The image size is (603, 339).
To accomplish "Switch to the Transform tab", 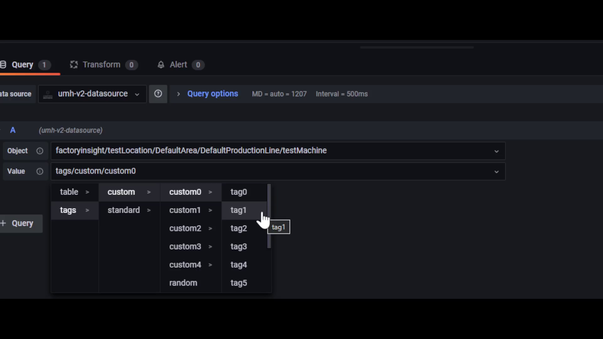I will [x=101, y=65].
